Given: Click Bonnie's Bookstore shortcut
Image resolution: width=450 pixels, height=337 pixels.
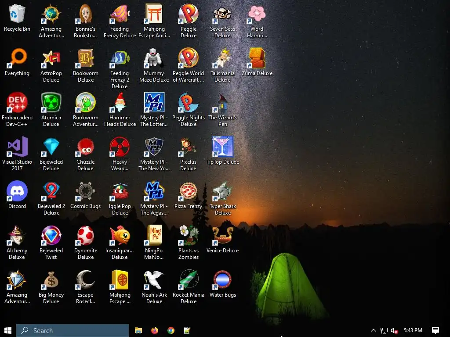Looking at the screenshot, I should [x=85, y=14].
